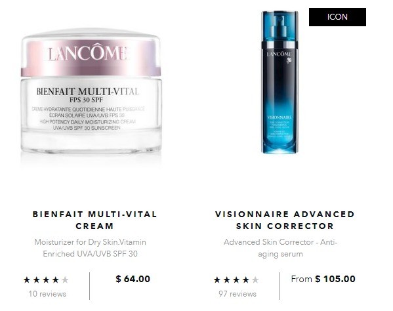
Task: Click the first star of Visionnaire rating
Action: (217, 280)
